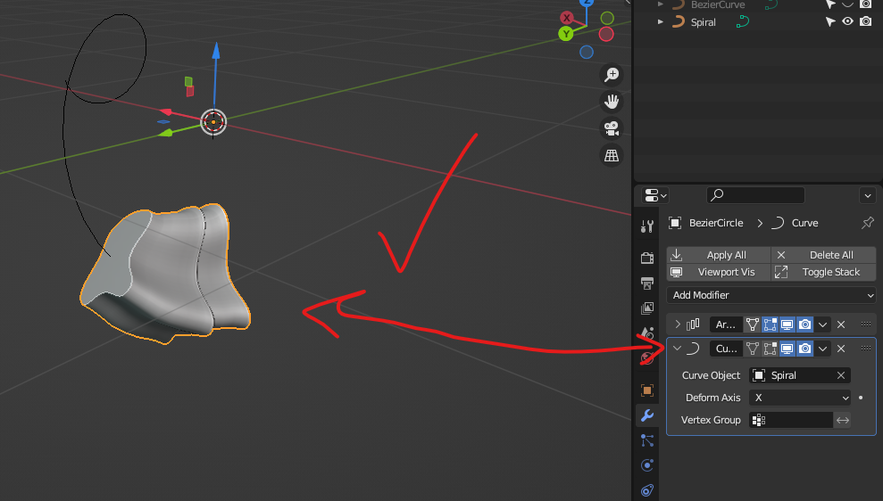Expand the Spiral item in outliner
Viewport: 883px width, 501px height.
point(661,22)
